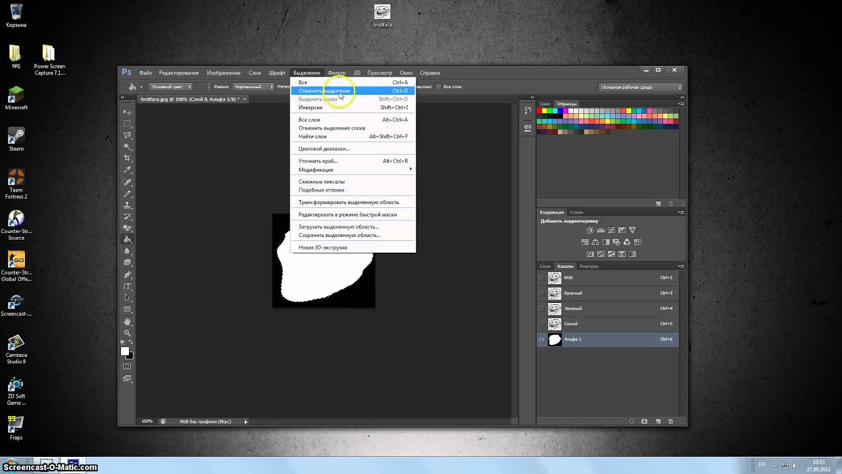Choose Сохранить выделенную область menu item
Screen dimensions: 842x474
point(353,235)
